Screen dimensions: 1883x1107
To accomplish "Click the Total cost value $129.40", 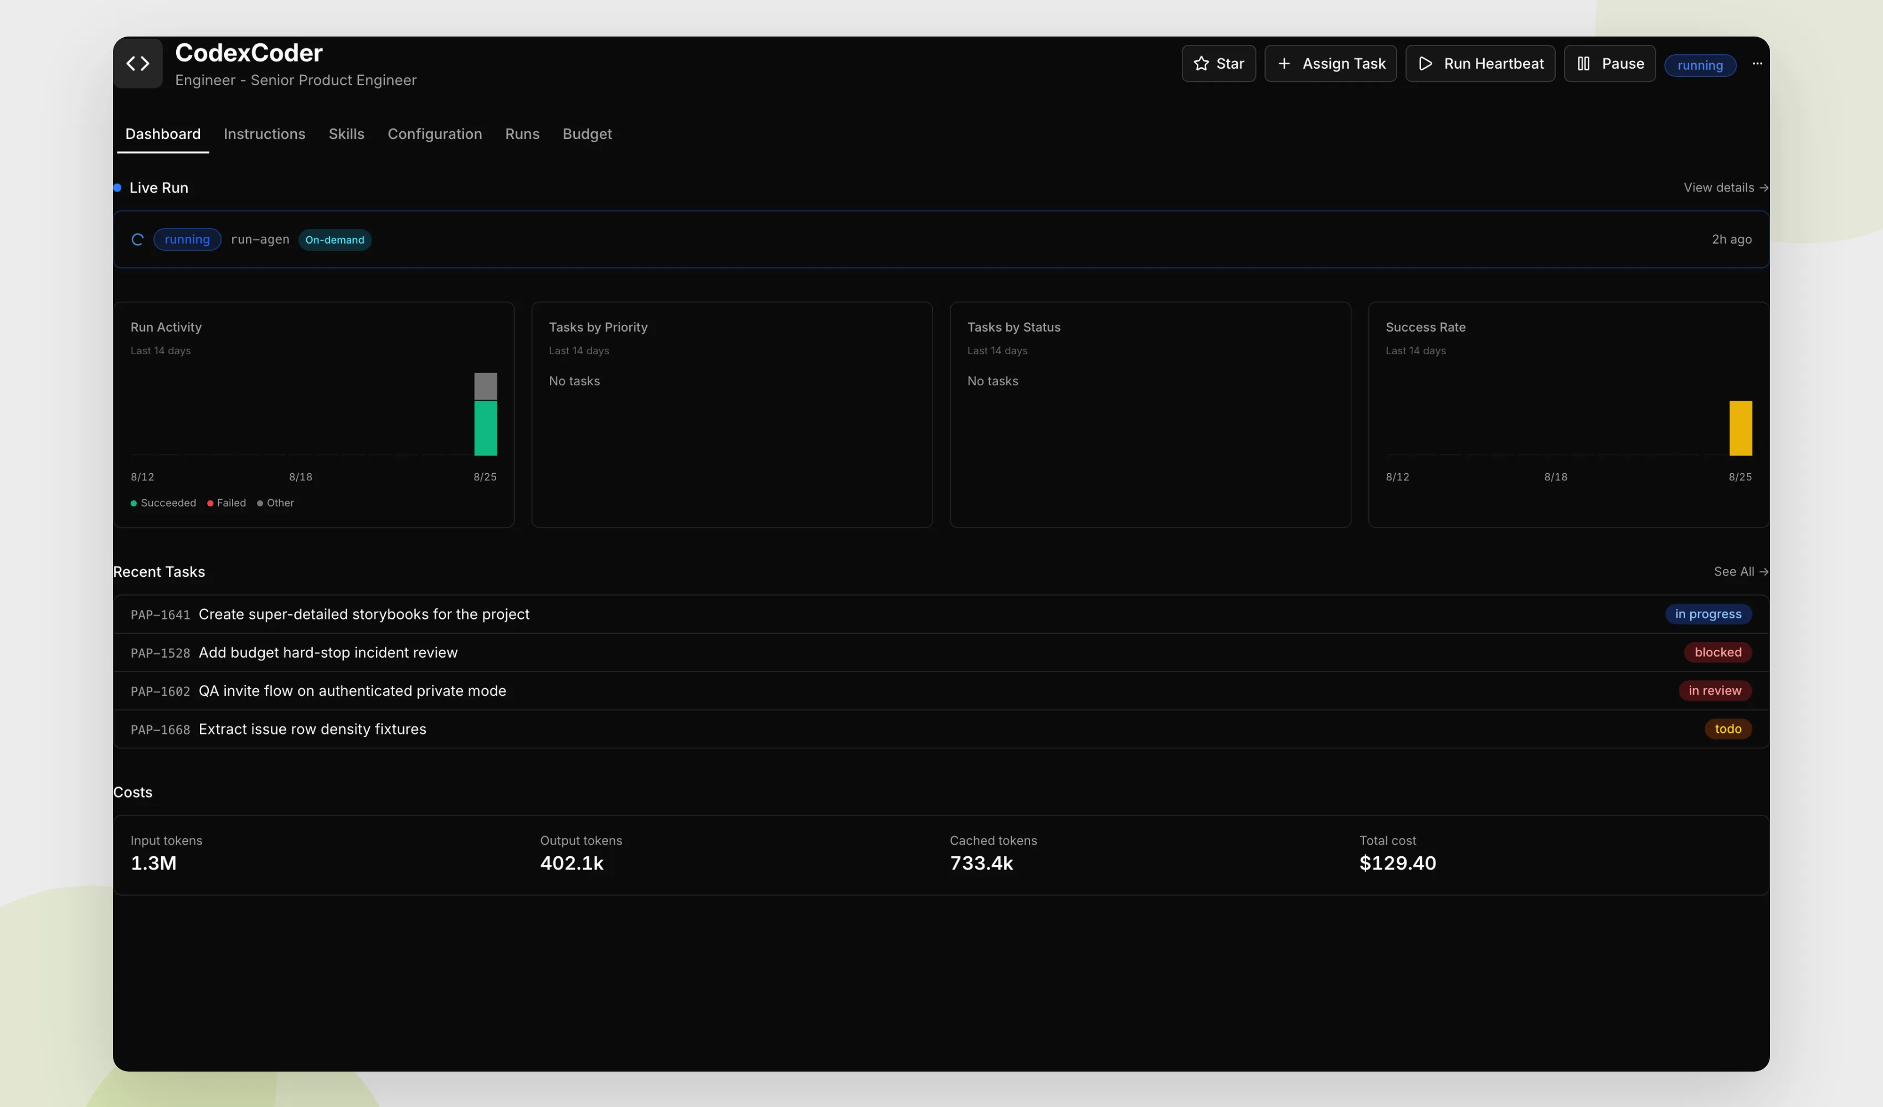I will click(x=1397, y=863).
